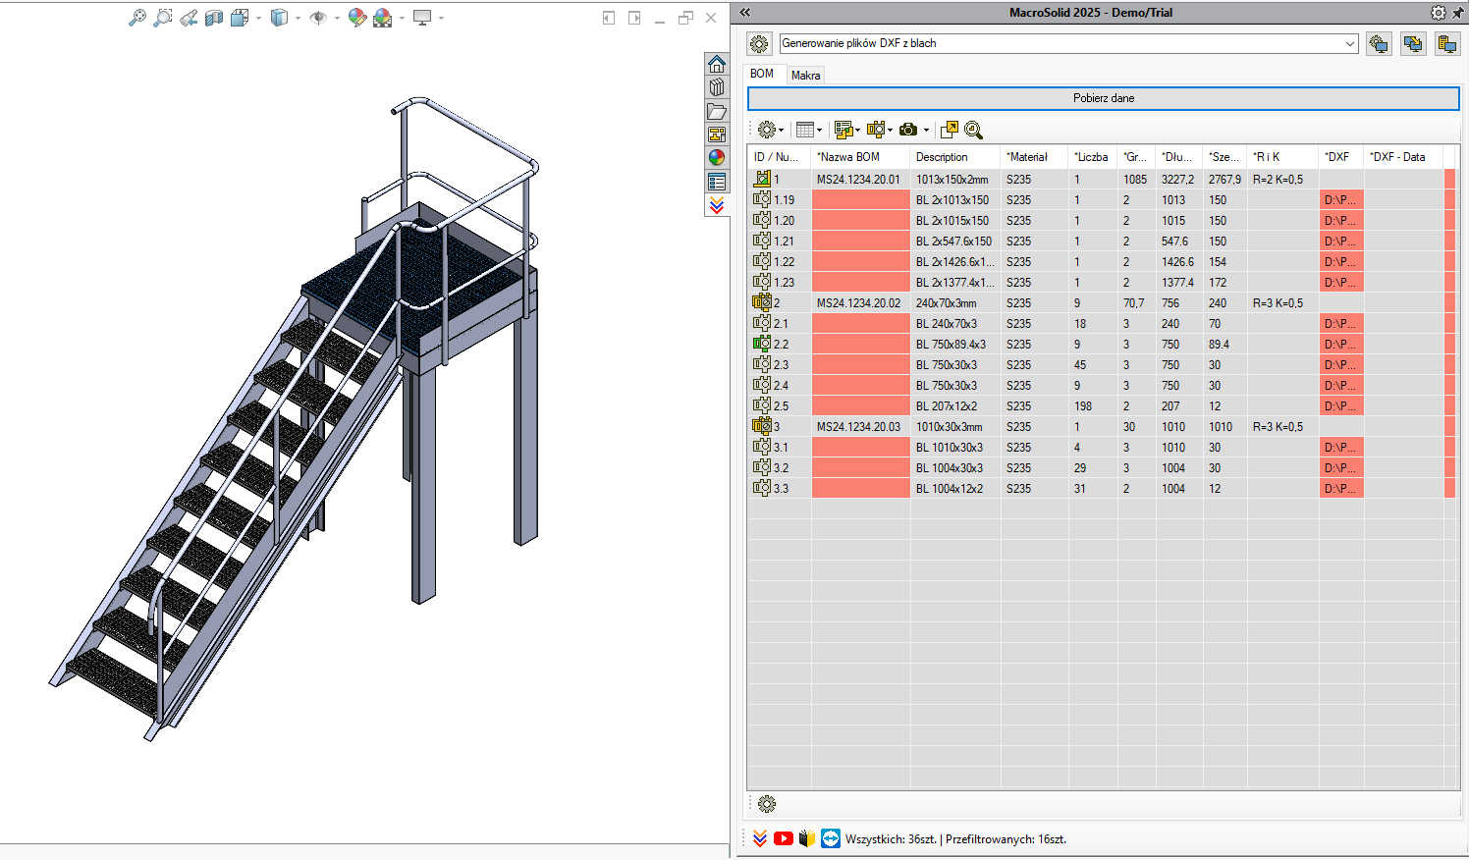Sort by the DXF - Data column header

click(1402, 157)
